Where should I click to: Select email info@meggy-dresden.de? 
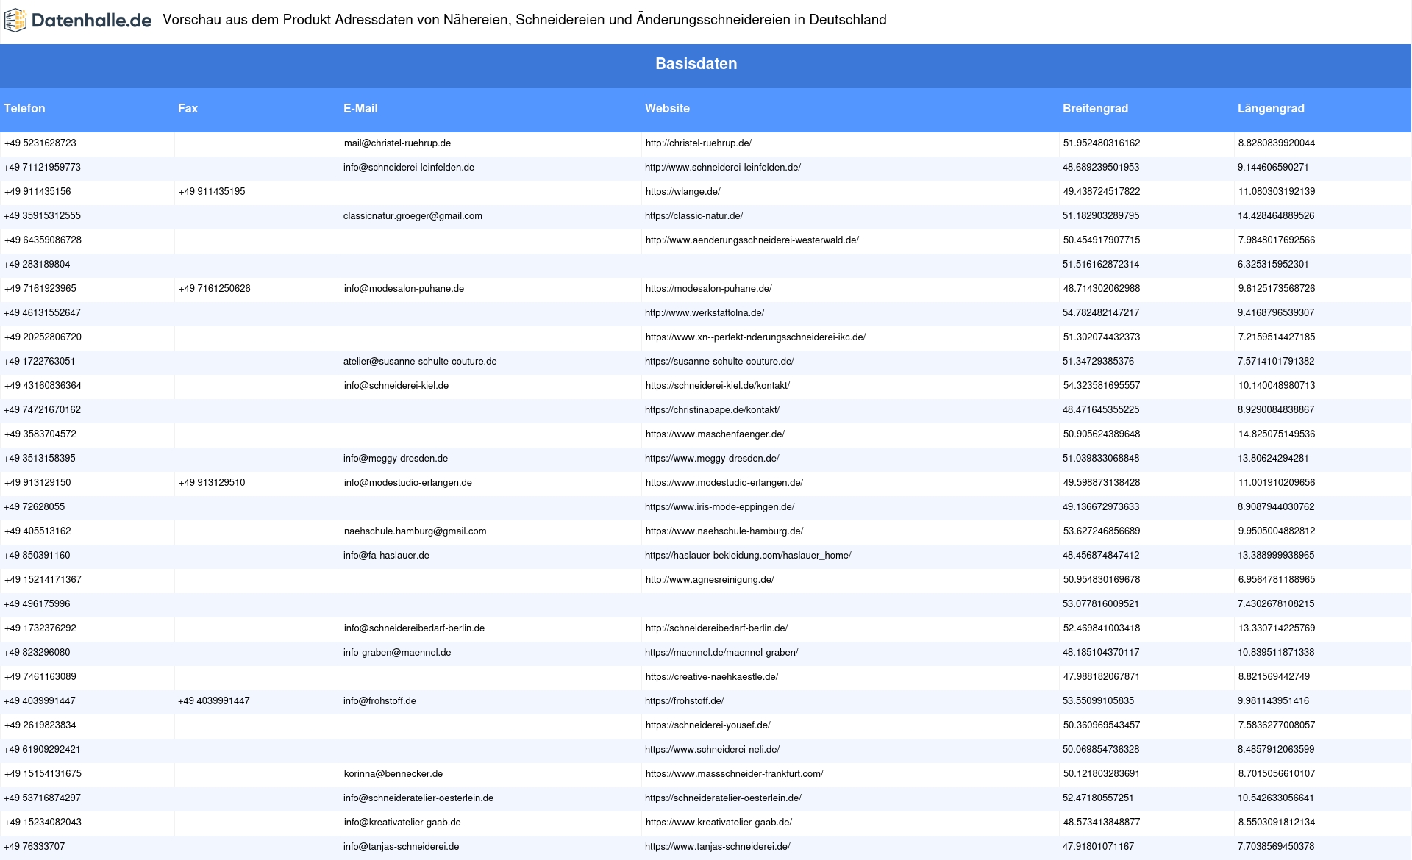tap(396, 459)
